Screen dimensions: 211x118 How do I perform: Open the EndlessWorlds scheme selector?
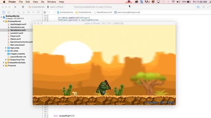tap(37, 7)
